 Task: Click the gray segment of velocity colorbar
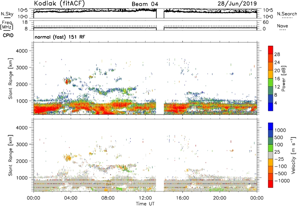271,155
